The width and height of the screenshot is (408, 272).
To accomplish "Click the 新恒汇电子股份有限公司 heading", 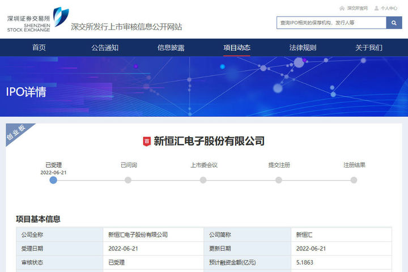I will 209,141.
